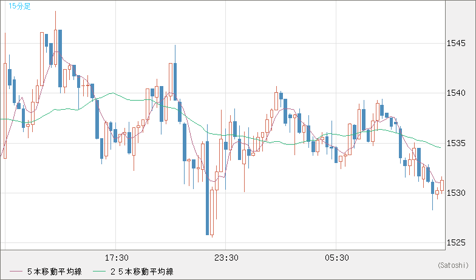This screenshot has width=476, height=280.
Task: Click the (Satoshi) unit label
Action: pyautogui.click(x=453, y=265)
